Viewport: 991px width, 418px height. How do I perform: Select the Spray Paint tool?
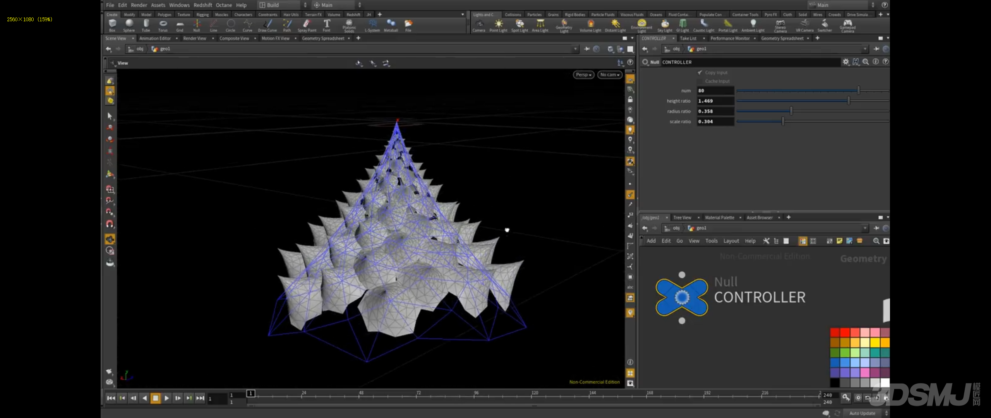(x=307, y=25)
